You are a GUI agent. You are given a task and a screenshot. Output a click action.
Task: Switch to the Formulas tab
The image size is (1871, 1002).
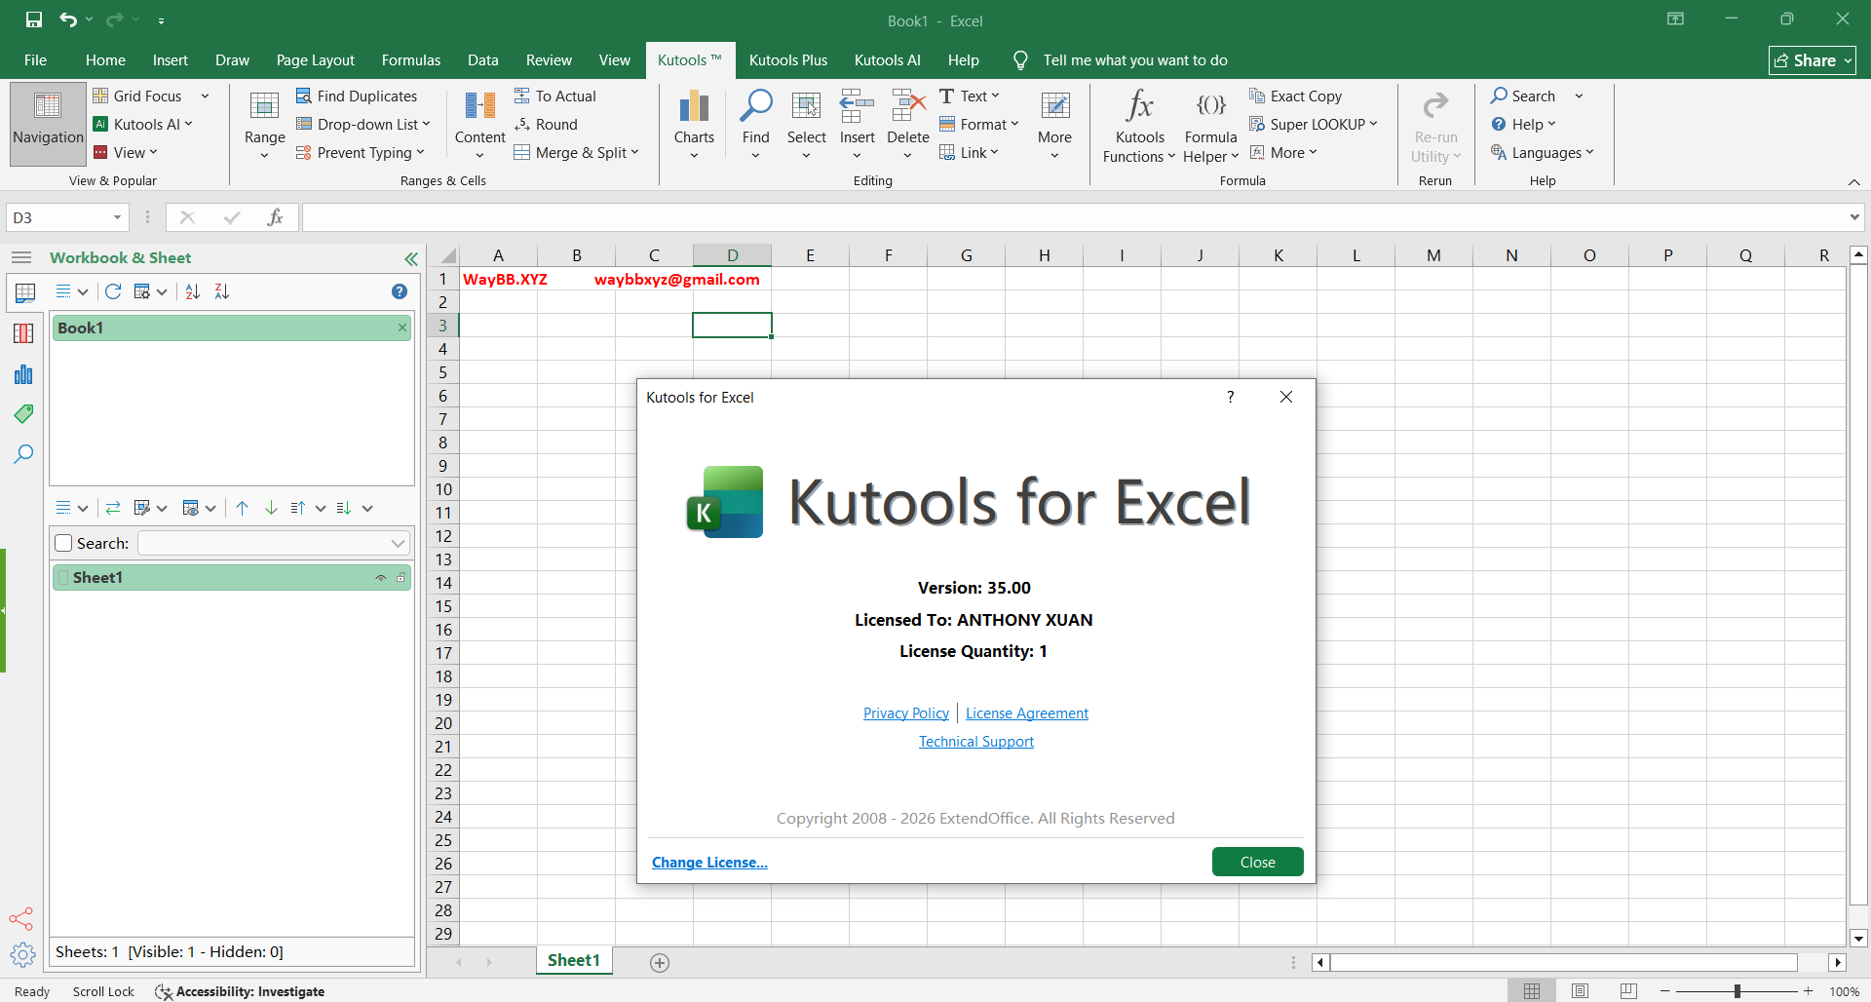(410, 59)
